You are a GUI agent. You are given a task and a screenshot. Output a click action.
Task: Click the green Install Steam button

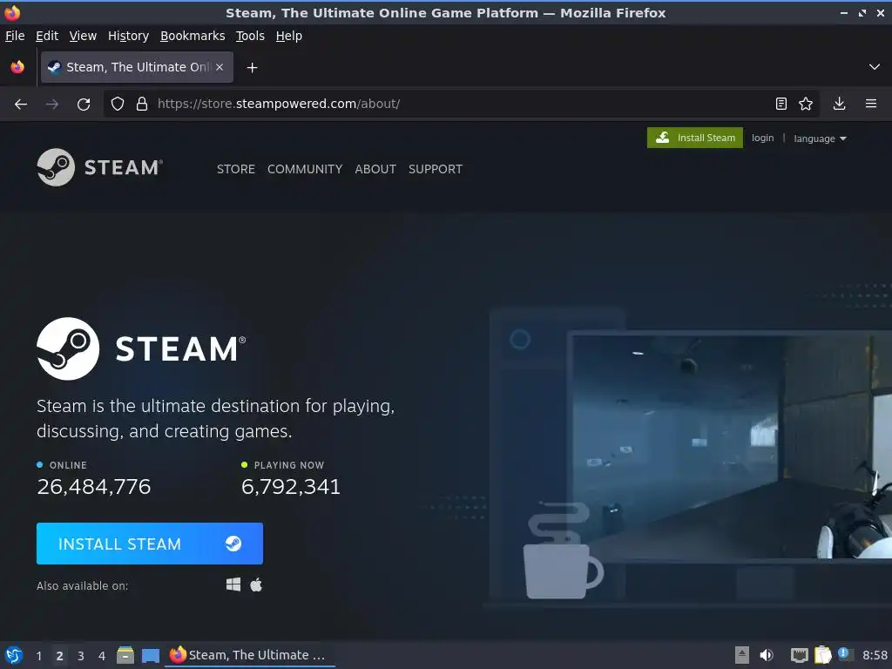coord(694,138)
